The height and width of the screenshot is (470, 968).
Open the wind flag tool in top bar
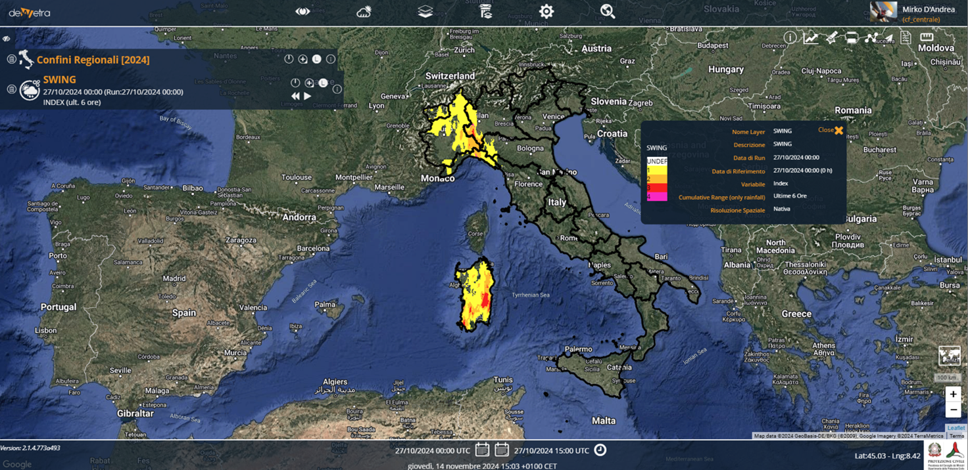pos(486,12)
